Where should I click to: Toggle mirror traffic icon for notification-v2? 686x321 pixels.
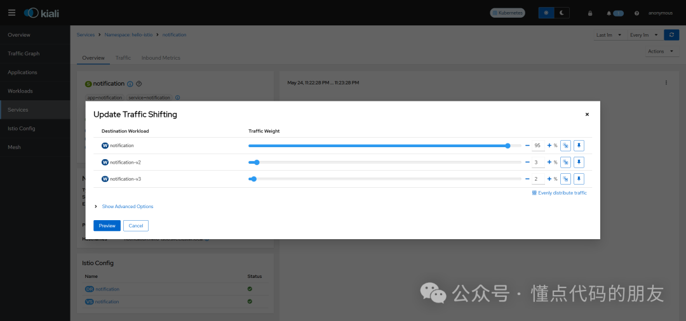click(x=565, y=162)
